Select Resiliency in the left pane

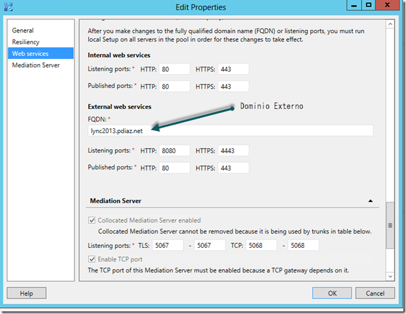click(x=26, y=42)
